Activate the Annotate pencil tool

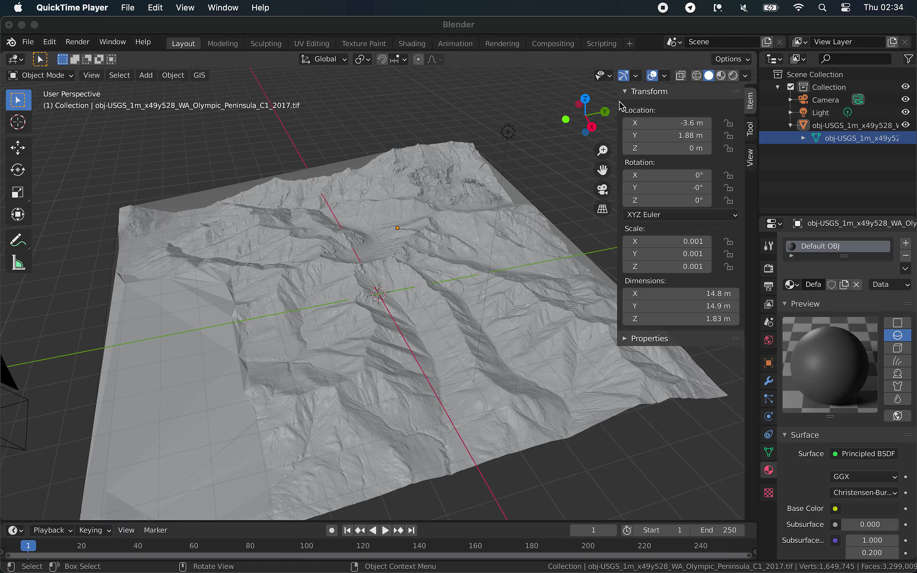coord(18,240)
